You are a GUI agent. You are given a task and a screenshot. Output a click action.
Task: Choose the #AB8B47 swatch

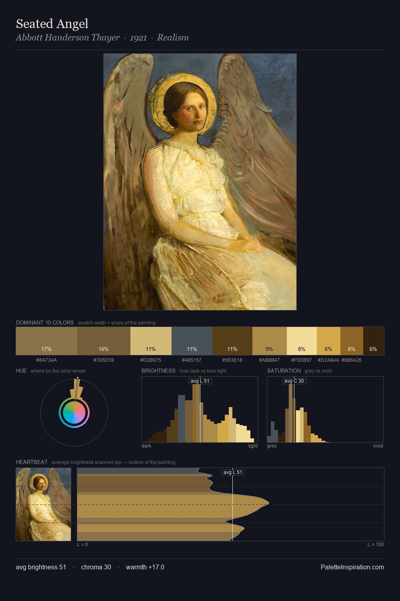(270, 341)
